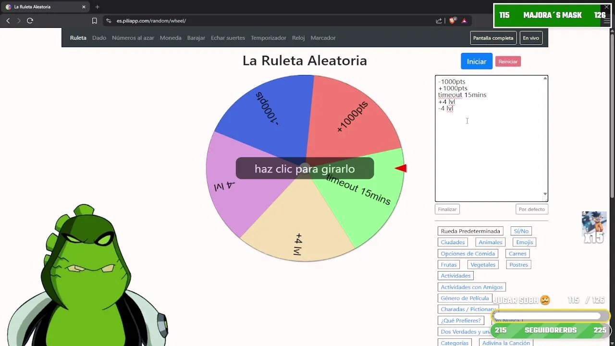
Task: Click the bookmark icon in address bar
Action: pyautogui.click(x=95, y=21)
